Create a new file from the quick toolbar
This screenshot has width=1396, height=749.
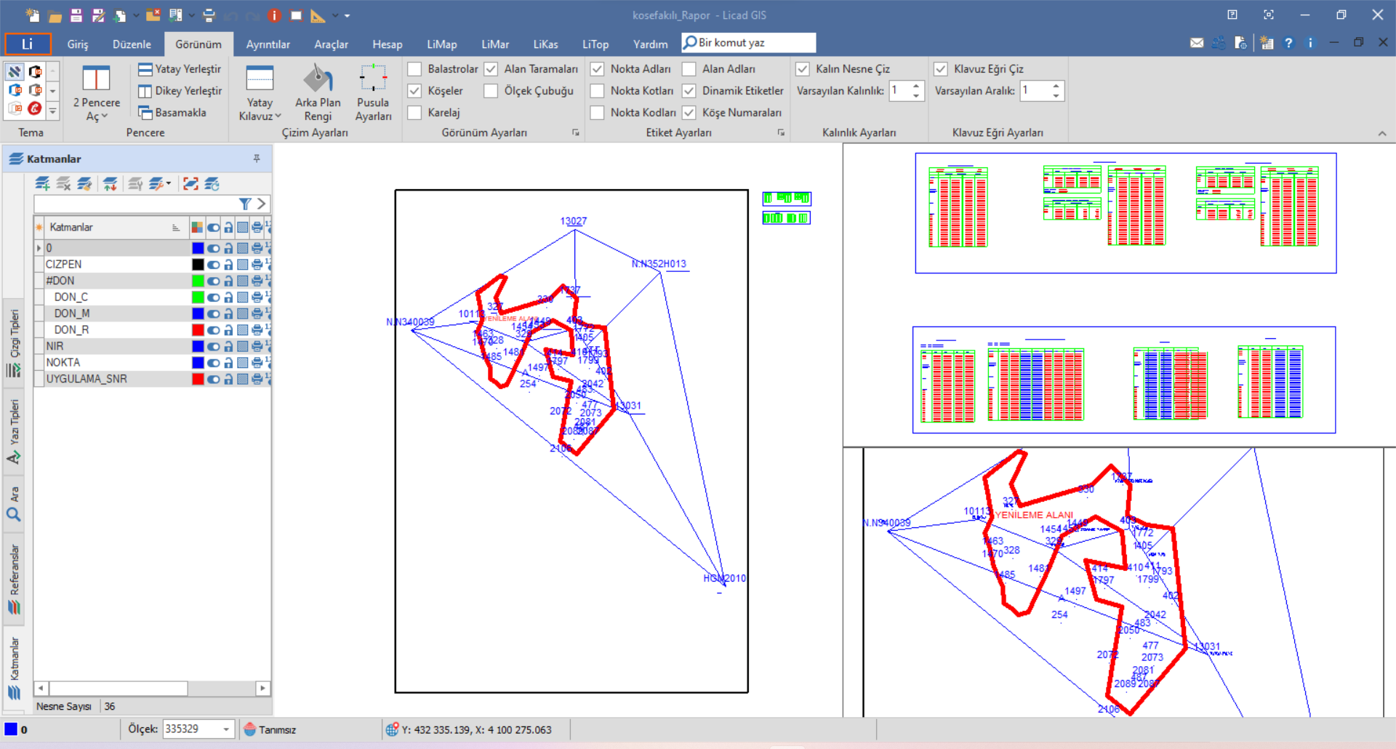(32, 15)
